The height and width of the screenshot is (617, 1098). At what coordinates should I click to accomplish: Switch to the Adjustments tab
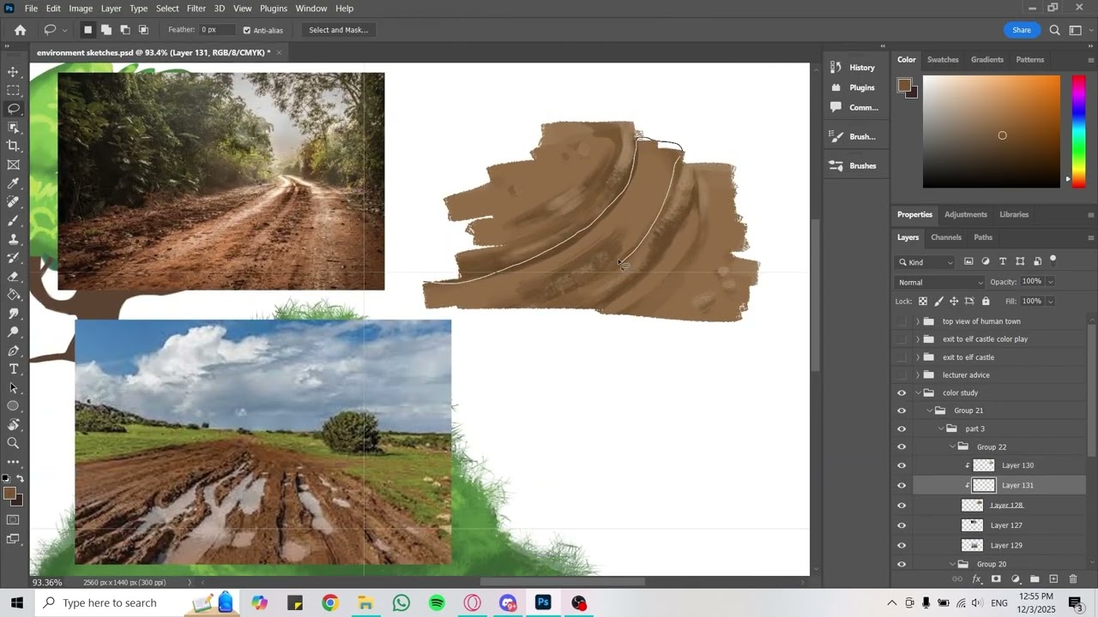tap(966, 214)
